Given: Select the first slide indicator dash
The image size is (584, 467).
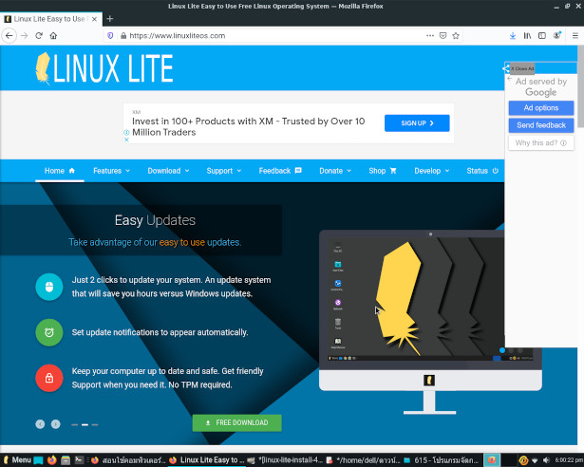Looking at the screenshot, I should tap(74, 424).
